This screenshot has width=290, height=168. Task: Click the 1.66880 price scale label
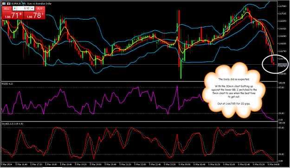click(282, 36)
